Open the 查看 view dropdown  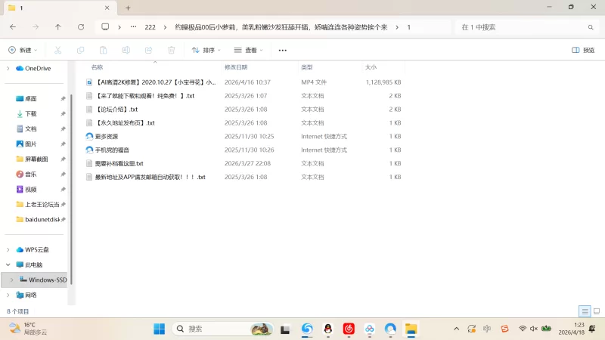click(248, 50)
